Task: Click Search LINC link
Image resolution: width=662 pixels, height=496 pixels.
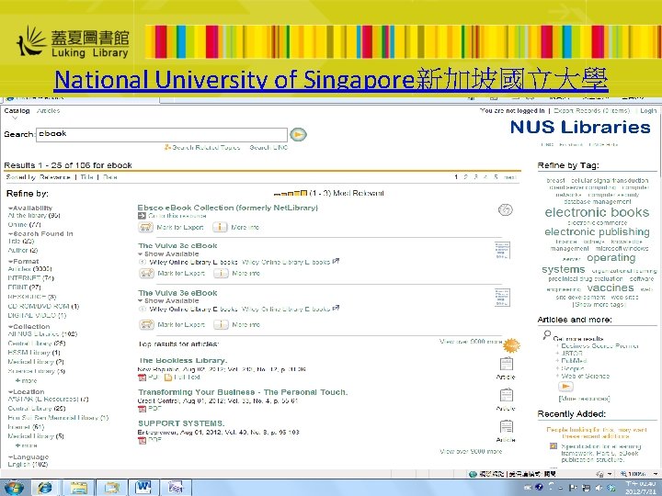Action: (x=268, y=147)
